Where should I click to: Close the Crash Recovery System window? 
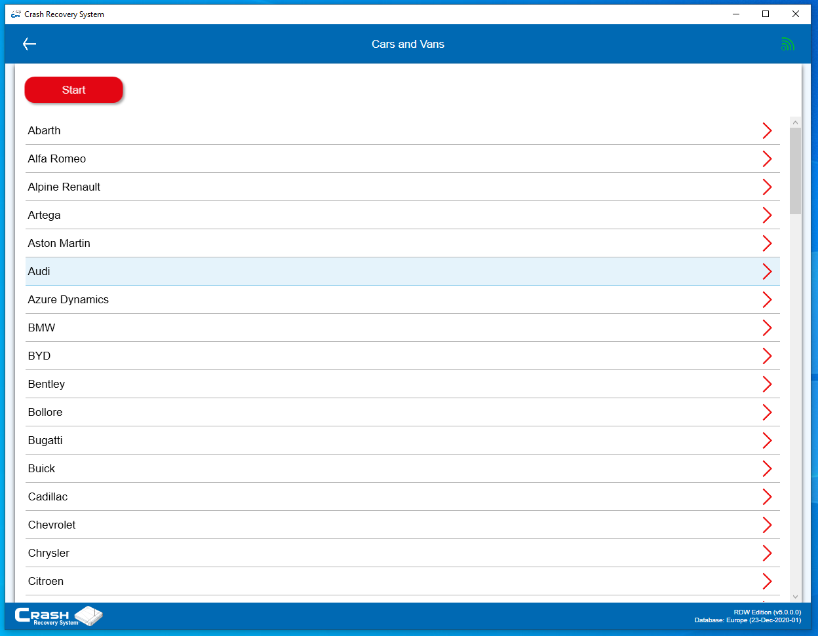796,14
